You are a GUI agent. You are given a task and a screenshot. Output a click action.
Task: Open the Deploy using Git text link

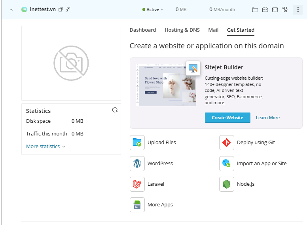click(x=256, y=143)
